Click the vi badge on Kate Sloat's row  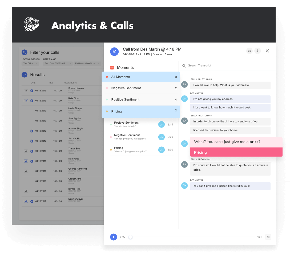click(x=26, y=100)
